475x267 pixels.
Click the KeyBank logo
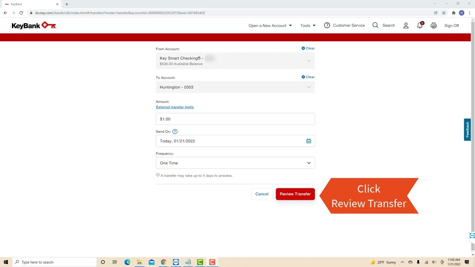[34, 26]
